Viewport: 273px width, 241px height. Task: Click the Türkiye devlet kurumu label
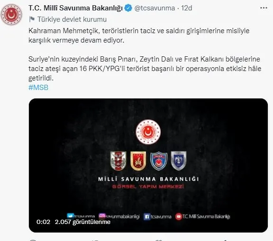[x=72, y=19]
